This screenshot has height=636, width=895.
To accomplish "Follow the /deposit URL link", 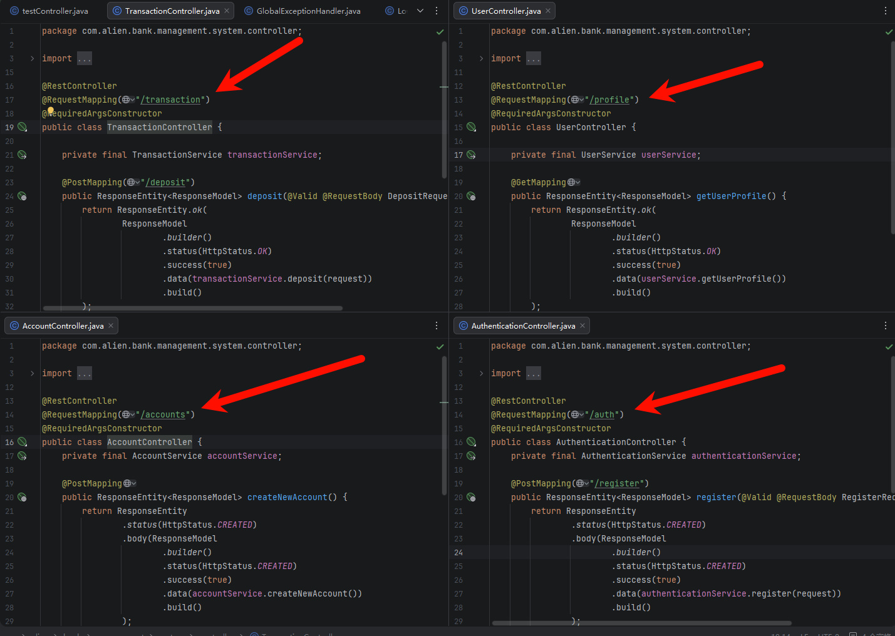I will (165, 182).
